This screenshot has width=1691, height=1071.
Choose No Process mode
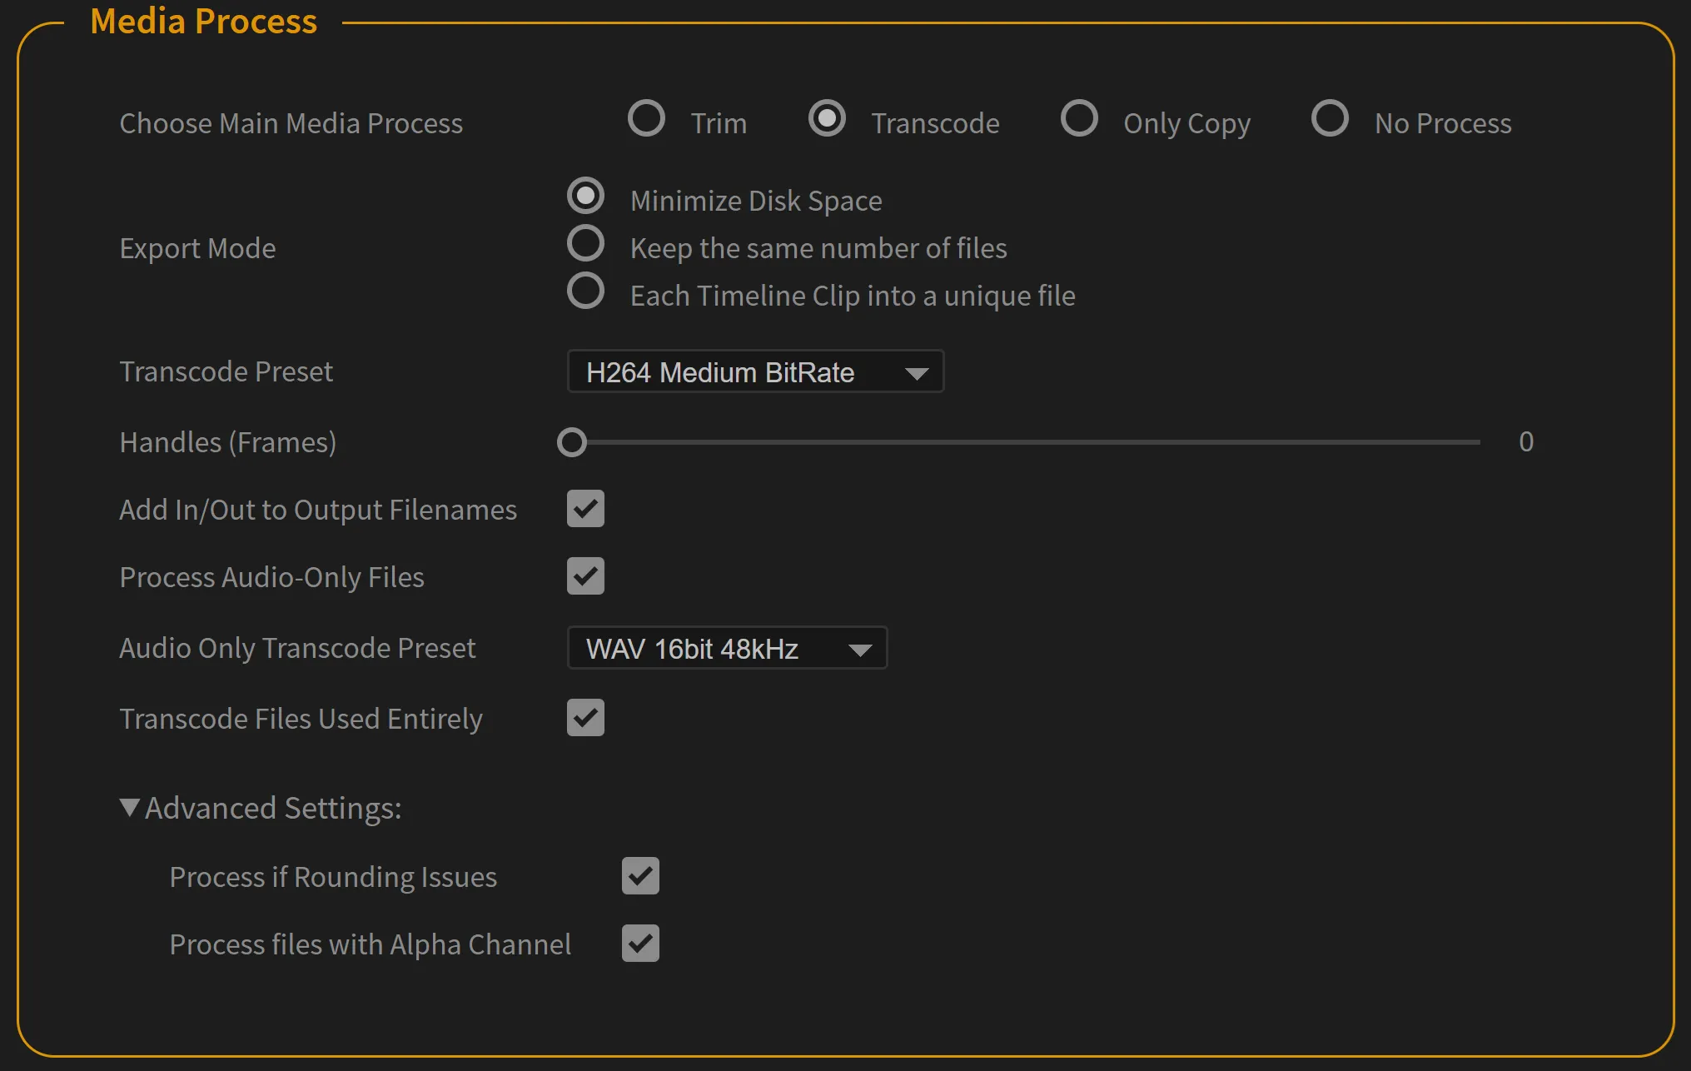(1329, 119)
